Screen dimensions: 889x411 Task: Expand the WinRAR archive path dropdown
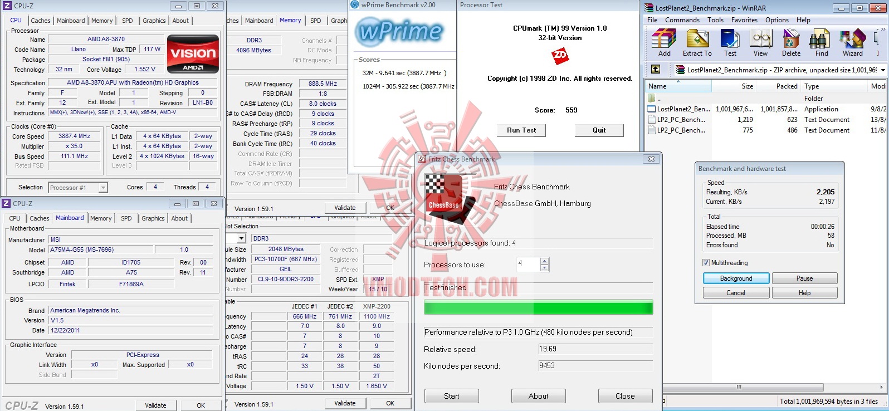pos(883,70)
